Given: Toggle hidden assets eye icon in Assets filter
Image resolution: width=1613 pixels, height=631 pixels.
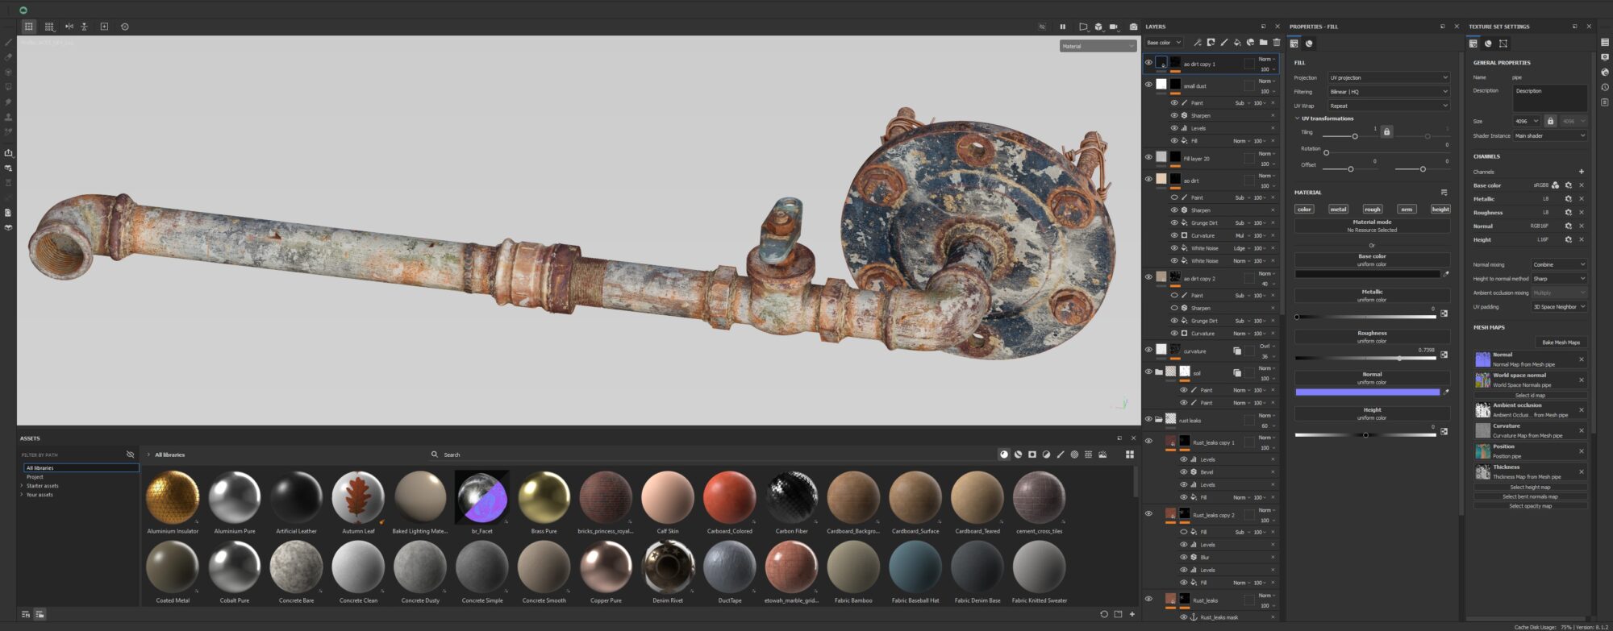Looking at the screenshot, I should tap(130, 455).
